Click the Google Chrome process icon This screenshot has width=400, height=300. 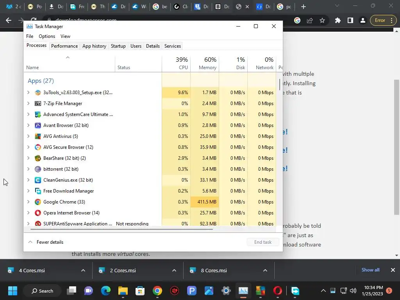click(38, 202)
